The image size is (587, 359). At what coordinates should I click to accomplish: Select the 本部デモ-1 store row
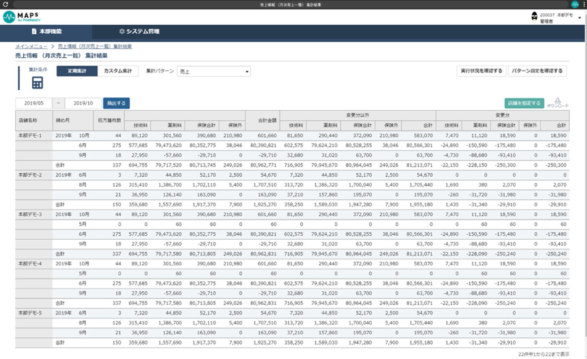292,136
